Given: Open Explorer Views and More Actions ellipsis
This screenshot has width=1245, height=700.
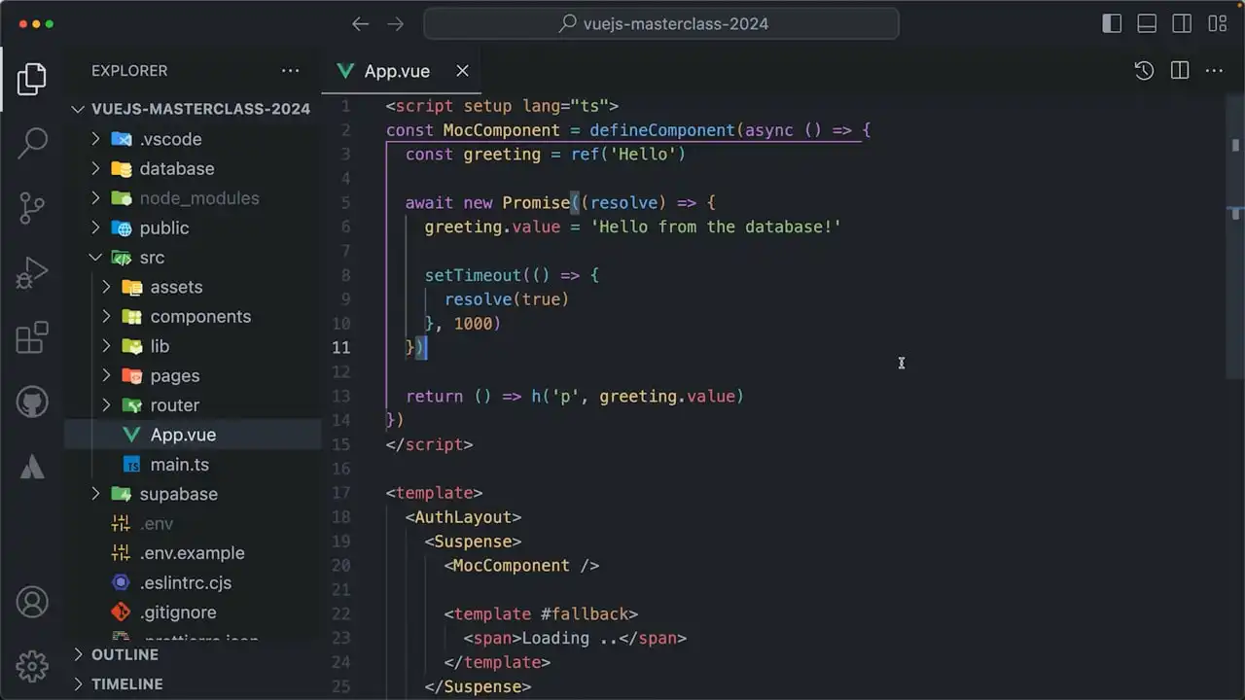Looking at the screenshot, I should coord(291,71).
